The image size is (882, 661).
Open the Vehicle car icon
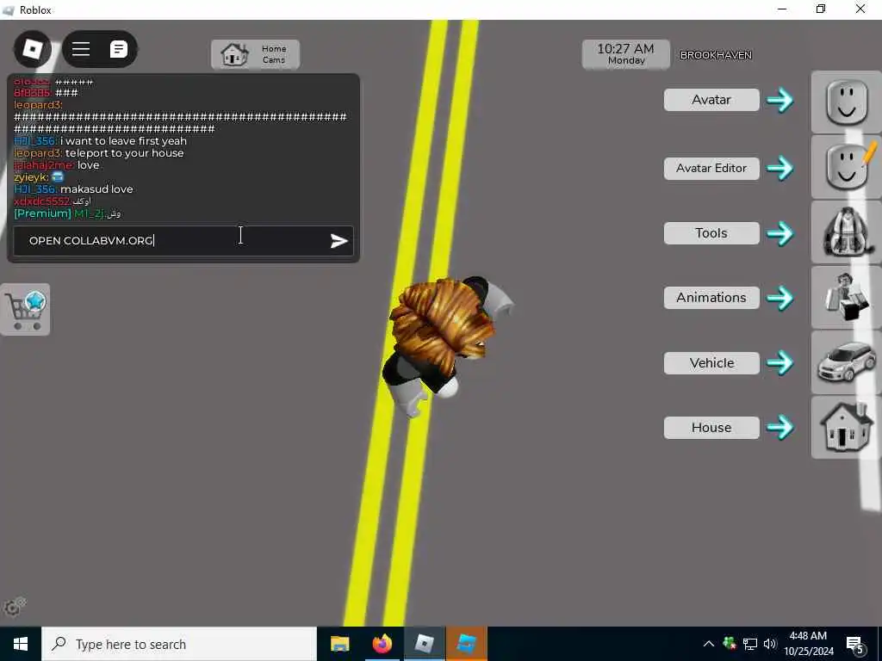click(x=846, y=362)
